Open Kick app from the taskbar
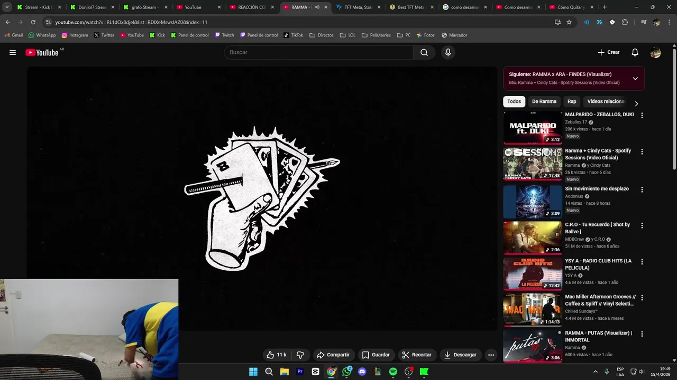 (x=424, y=372)
